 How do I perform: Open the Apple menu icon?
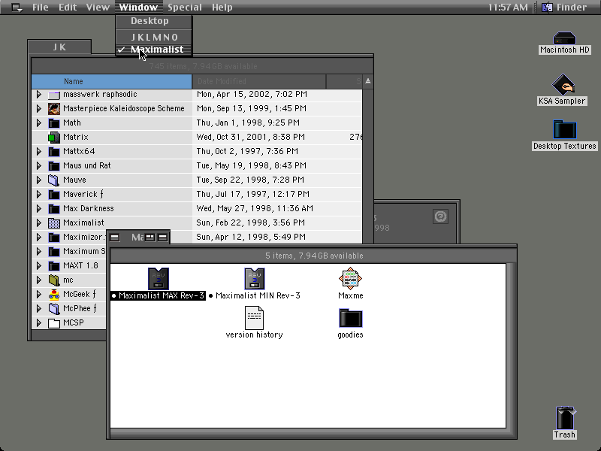17,8
